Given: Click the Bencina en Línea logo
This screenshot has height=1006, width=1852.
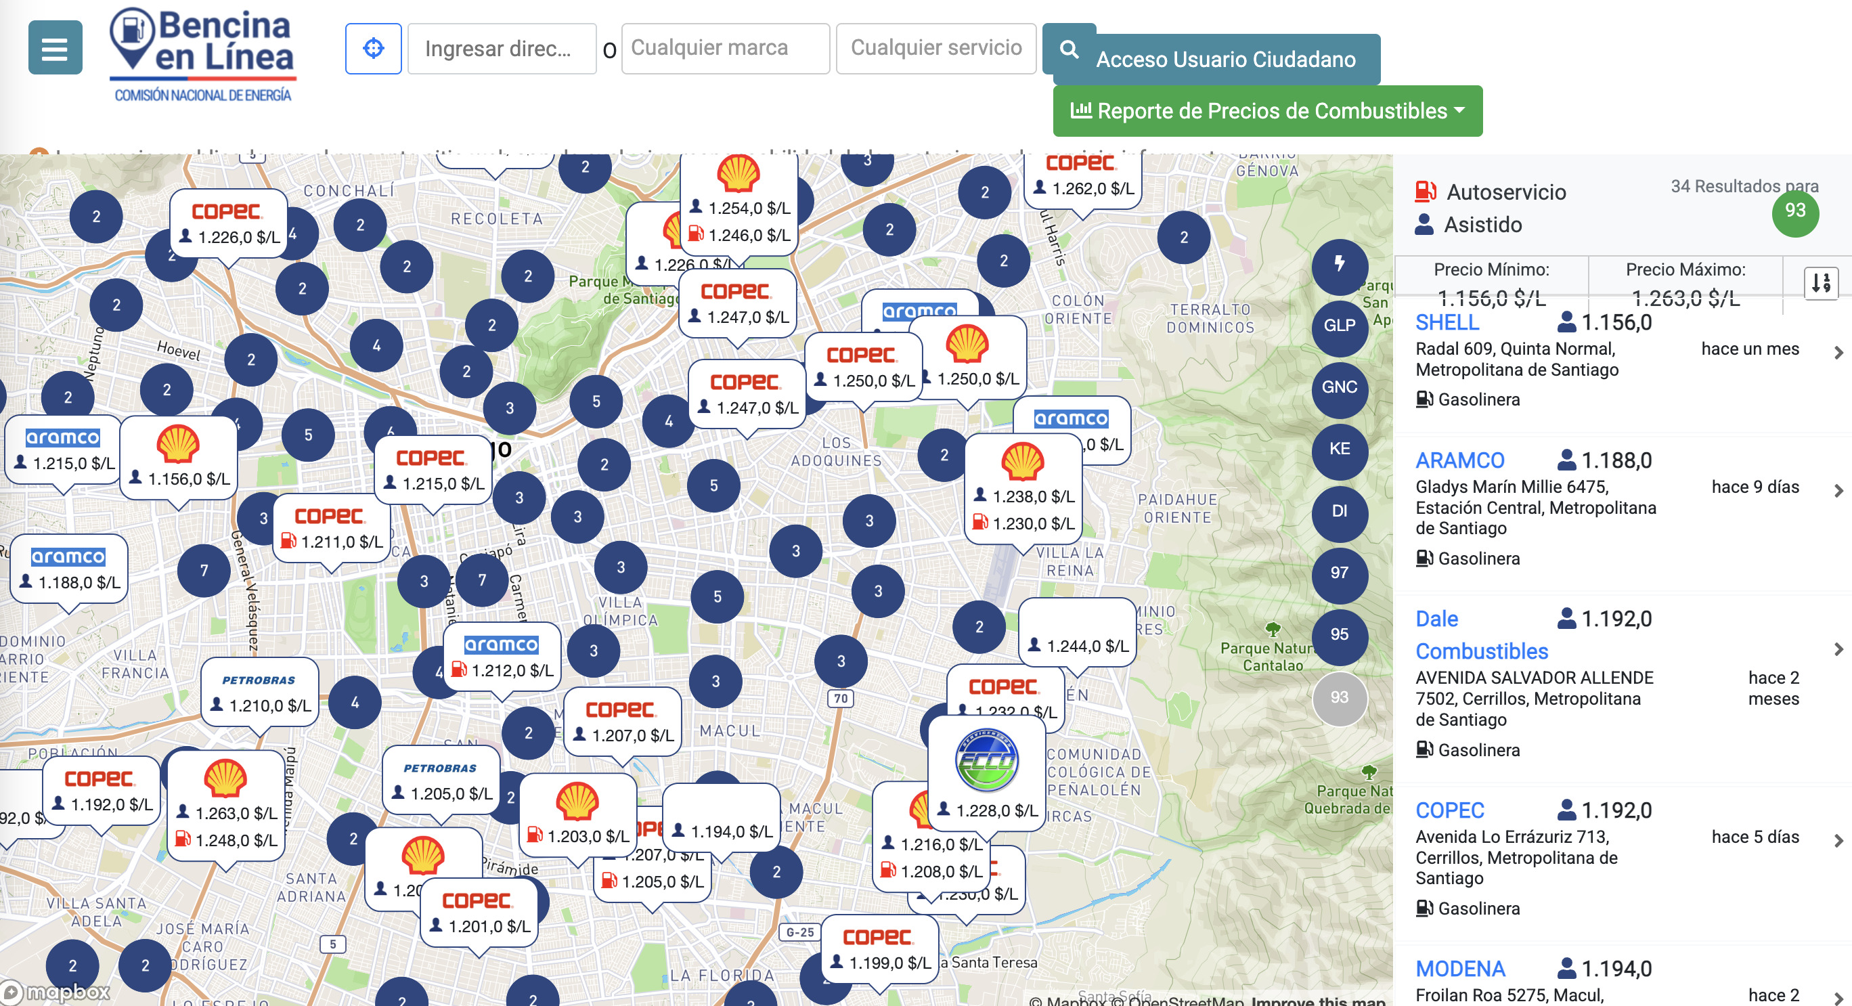Looking at the screenshot, I should pos(204,50).
